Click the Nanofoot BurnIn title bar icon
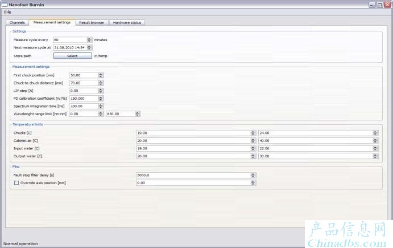 click(5, 5)
